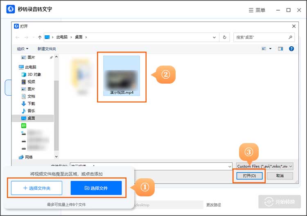Open view mode options dropdown arrow
The image size is (307, 216).
pos(270,49)
